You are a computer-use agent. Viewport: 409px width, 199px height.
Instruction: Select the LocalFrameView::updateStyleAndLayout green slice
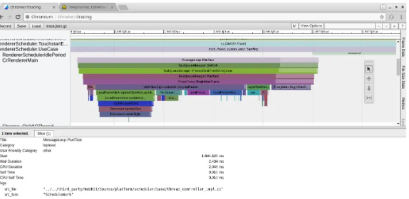tap(126, 92)
